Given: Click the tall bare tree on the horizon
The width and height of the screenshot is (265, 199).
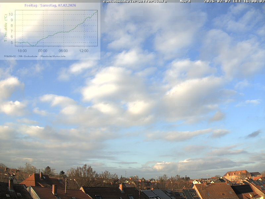Looking at the screenshot, I should pyautogui.click(x=83, y=174).
